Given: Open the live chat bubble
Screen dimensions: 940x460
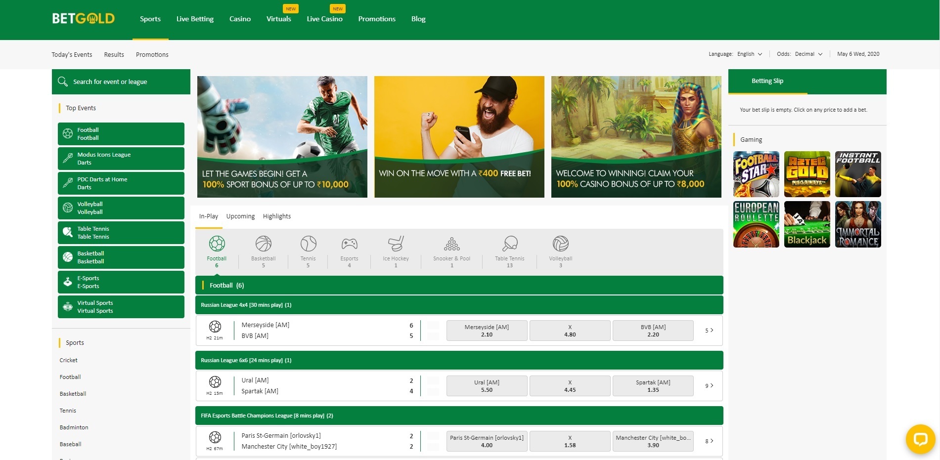Looking at the screenshot, I should pyautogui.click(x=920, y=439).
